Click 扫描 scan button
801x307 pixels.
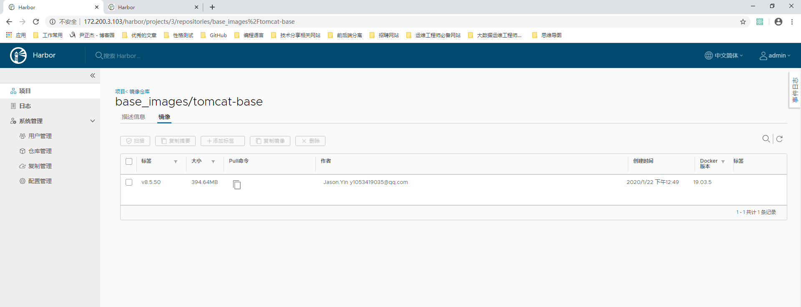click(x=135, y=141)
